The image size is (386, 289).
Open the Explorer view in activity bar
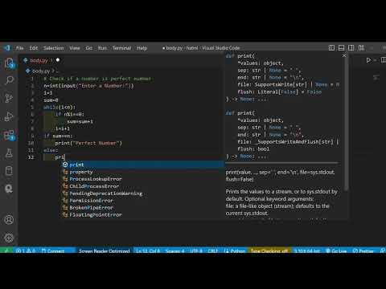coord(9,63)
